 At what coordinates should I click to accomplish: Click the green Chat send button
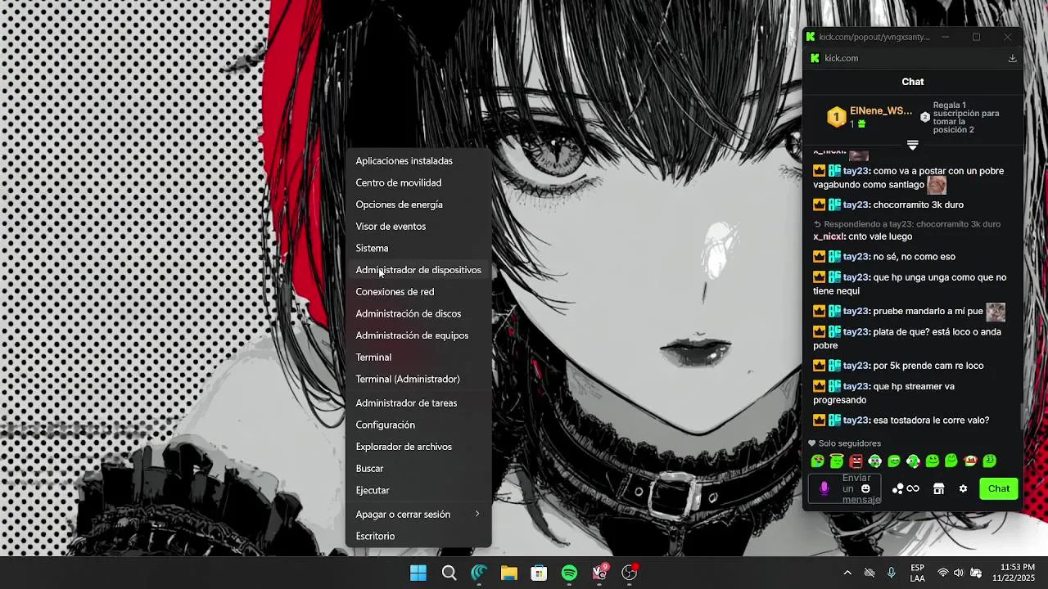(x=998, y=488)
